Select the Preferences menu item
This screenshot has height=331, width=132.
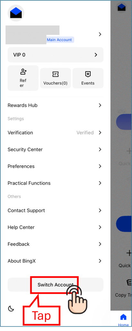(x=55, y=166)
